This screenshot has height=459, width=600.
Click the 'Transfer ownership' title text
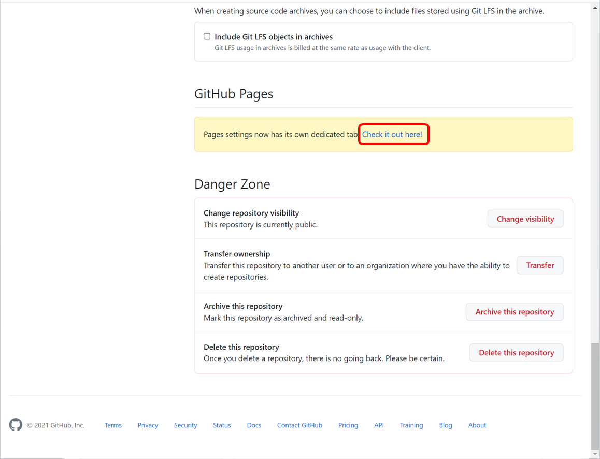237,254
